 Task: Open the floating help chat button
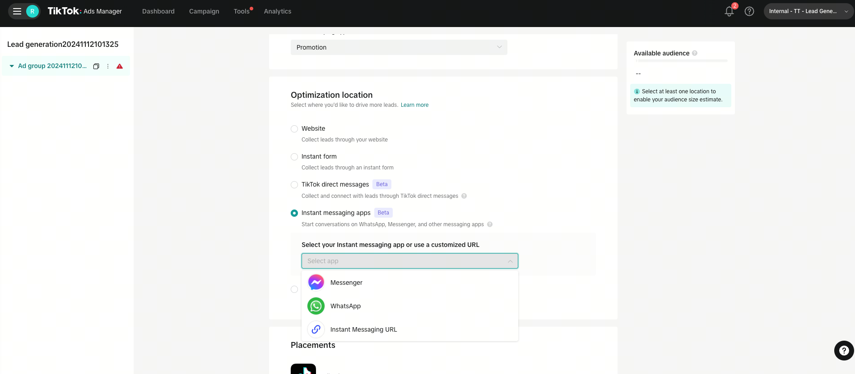(x=844, y=351)
